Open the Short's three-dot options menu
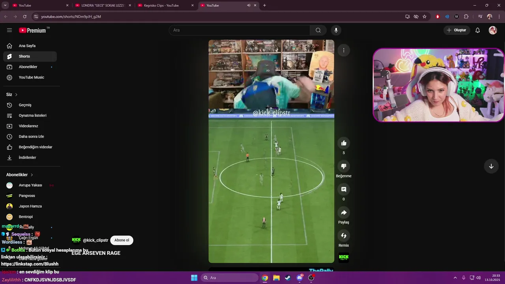Screen dimensions: 505x284 (x=344, y=50)
